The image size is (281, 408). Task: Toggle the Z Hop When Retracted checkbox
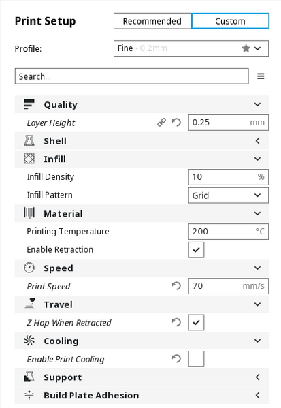[196, 322]
